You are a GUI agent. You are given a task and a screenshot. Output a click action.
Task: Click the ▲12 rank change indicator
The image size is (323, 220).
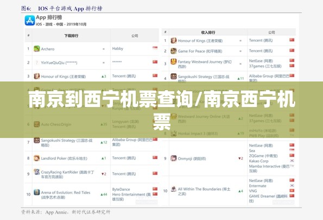point(104,142)
